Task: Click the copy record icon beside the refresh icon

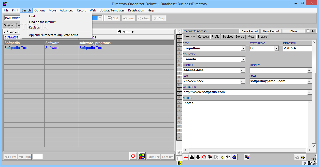Action: (x=210, y=157)
